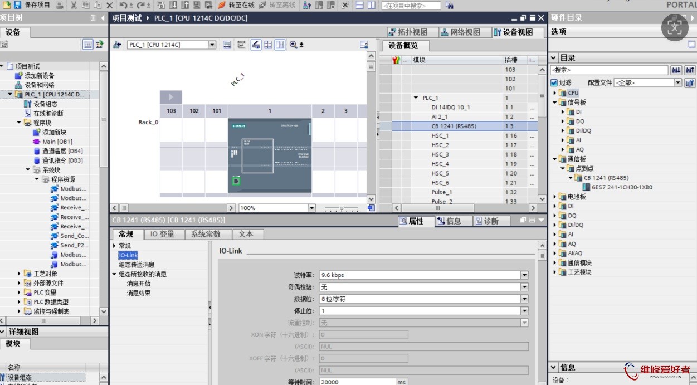This screenshot has height=385, width=697.
Task: Click the cut scissors icon in toolbar
Action: click(x=74, y=5)
